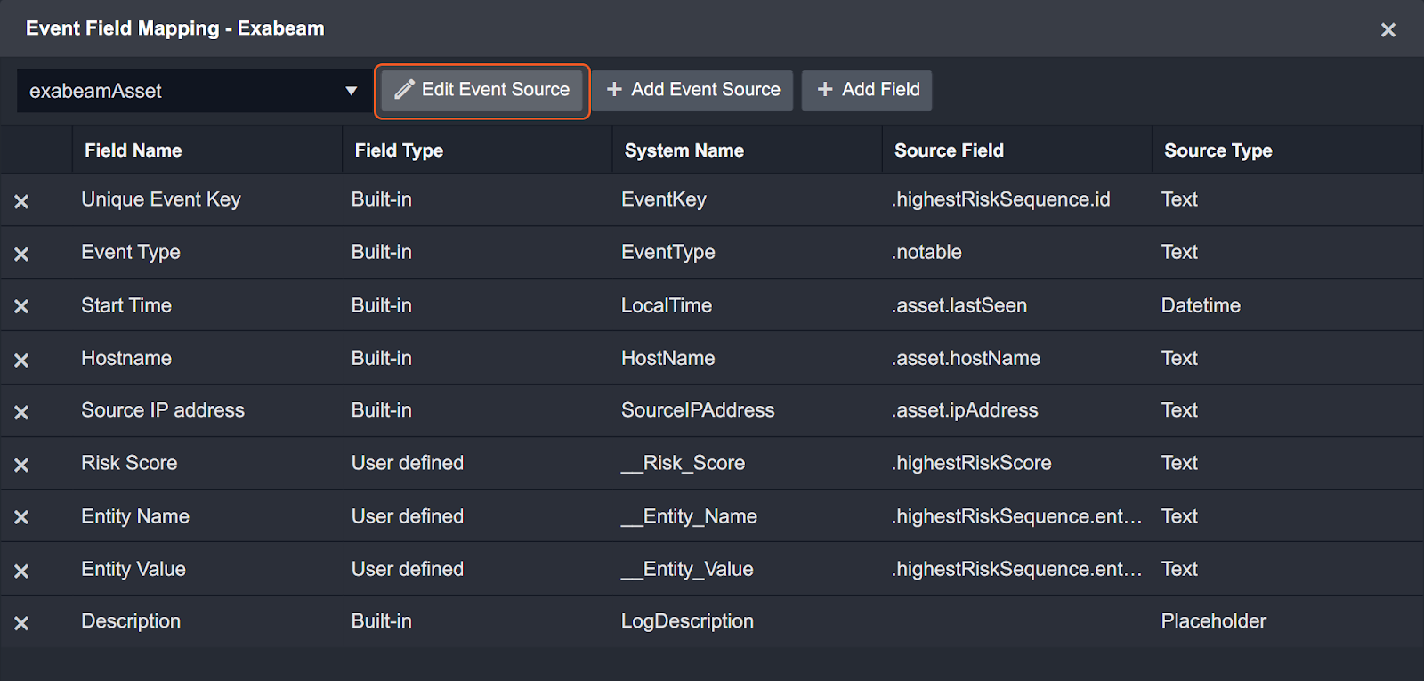Click Edit Event Source button
The width and height of the screenshot is (1424, 681).
pyautogui.click(x=482, y=90)
